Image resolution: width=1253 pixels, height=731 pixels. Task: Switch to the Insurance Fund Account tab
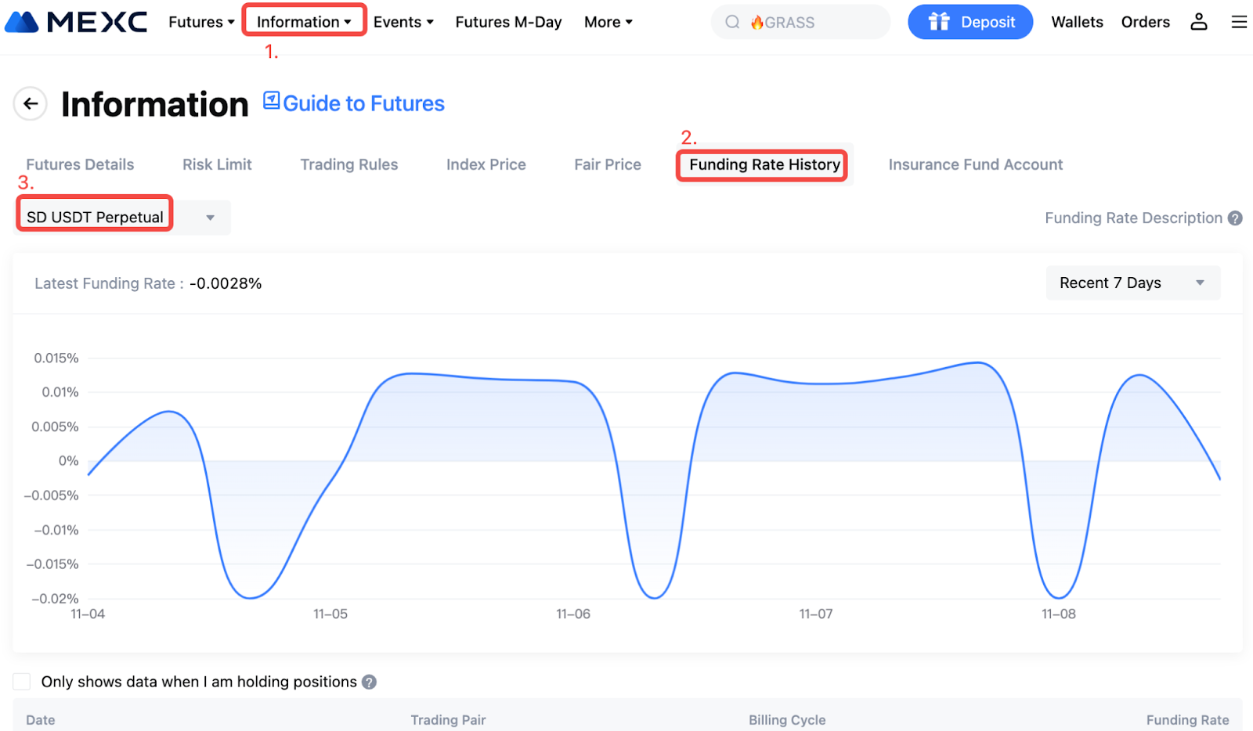(x=975, y=164)
